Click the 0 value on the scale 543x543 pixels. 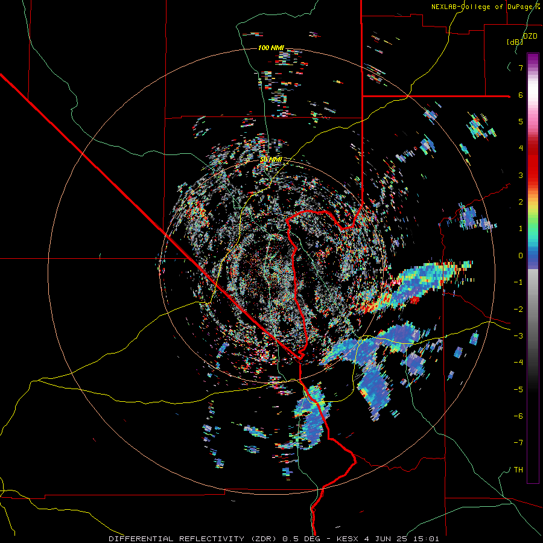[x=521, y=256]
